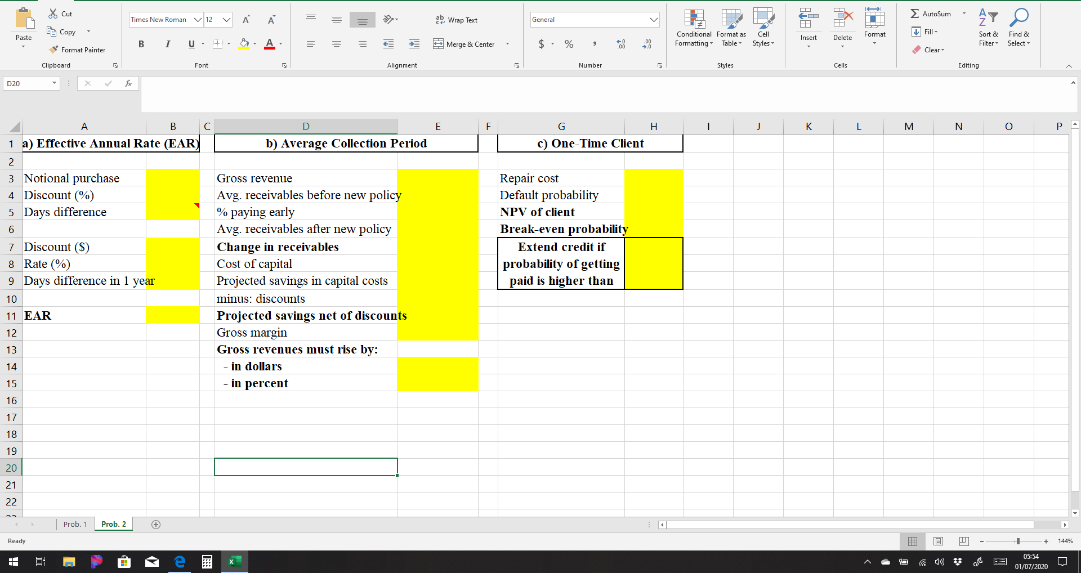Switch to Prob. 1 sheet tab
The width and height of the screenshot is (1081, 573).
[75, 524]
